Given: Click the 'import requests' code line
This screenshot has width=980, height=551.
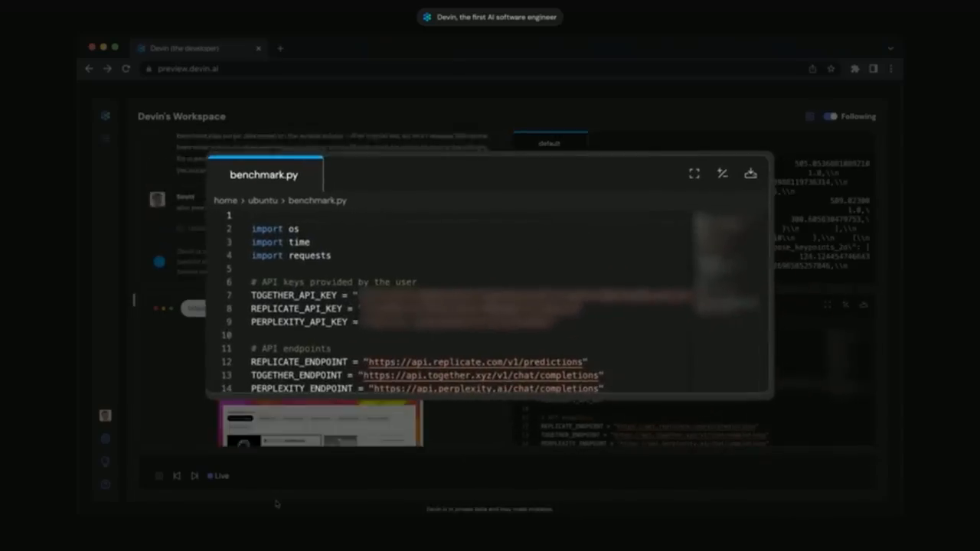Looking at the screenshot, I should pos(291,256).
